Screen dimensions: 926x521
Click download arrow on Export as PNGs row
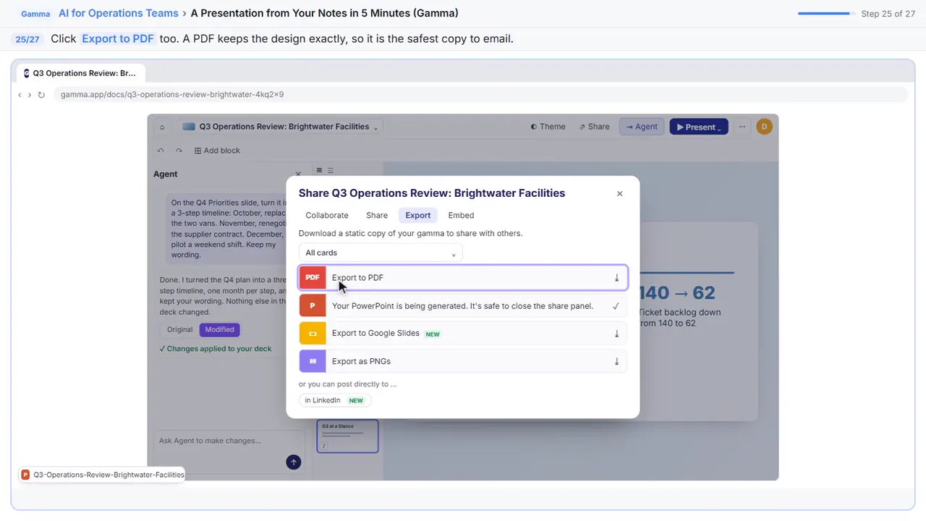(x=616, y=361)
